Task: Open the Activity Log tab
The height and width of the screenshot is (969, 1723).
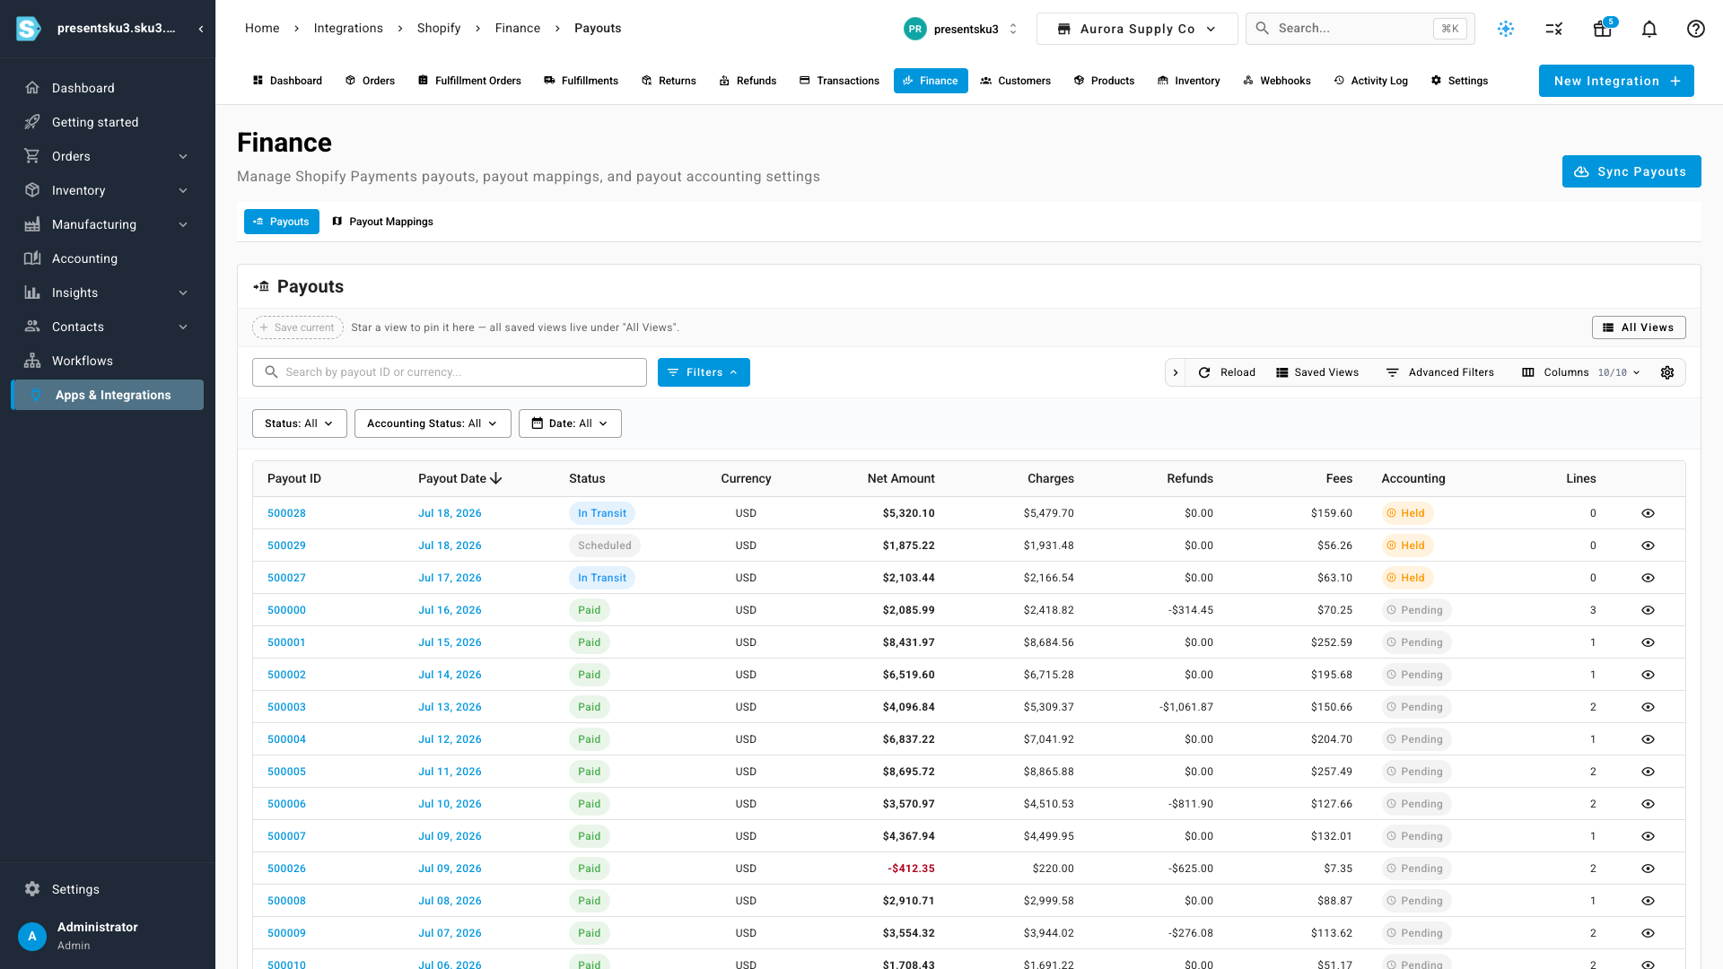Action: tap(1370, 81)
